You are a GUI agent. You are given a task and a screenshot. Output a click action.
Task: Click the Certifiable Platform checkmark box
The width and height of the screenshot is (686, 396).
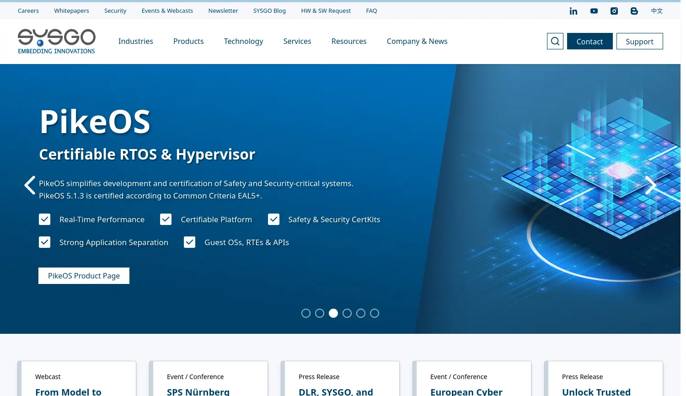[x=166, y=219]
